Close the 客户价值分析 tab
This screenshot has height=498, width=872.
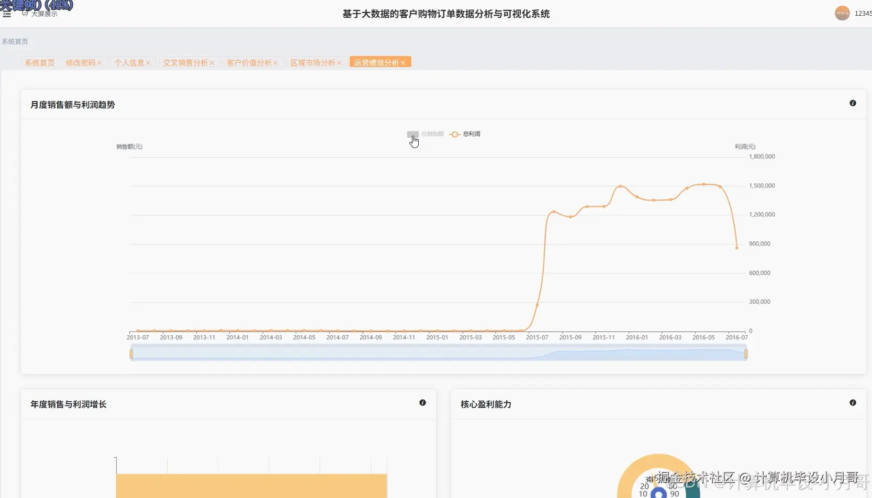click(x=276, y=62)
